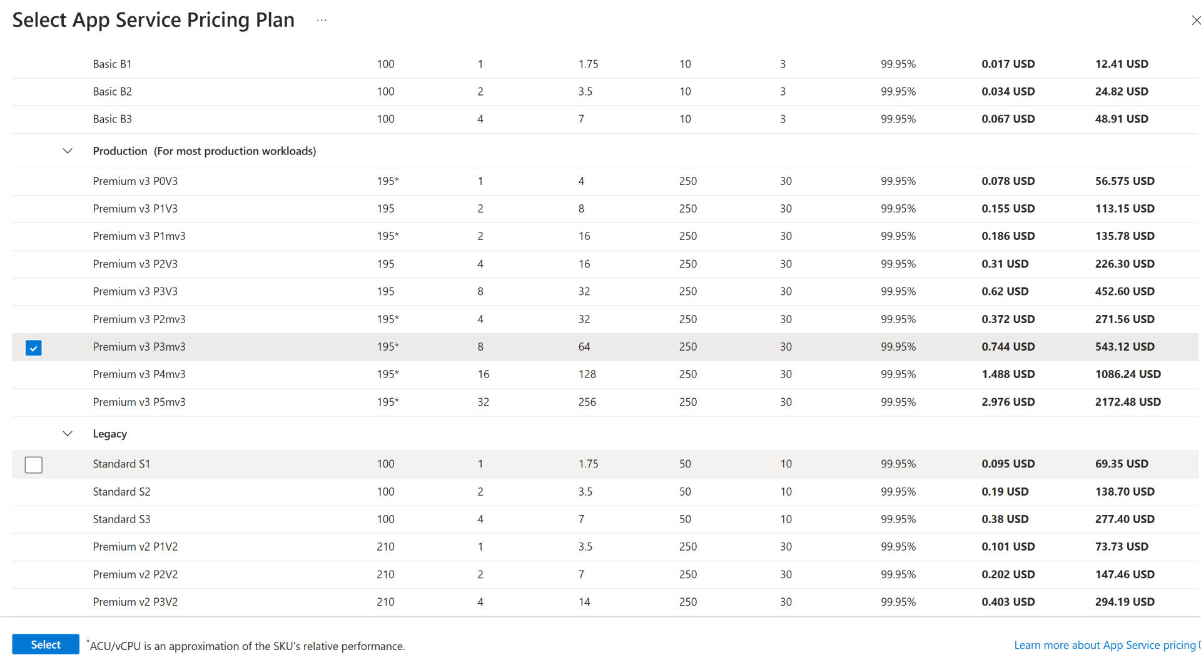
Task: Select the Premium v3 P1mv3 row
Action: tap(139, 236)
